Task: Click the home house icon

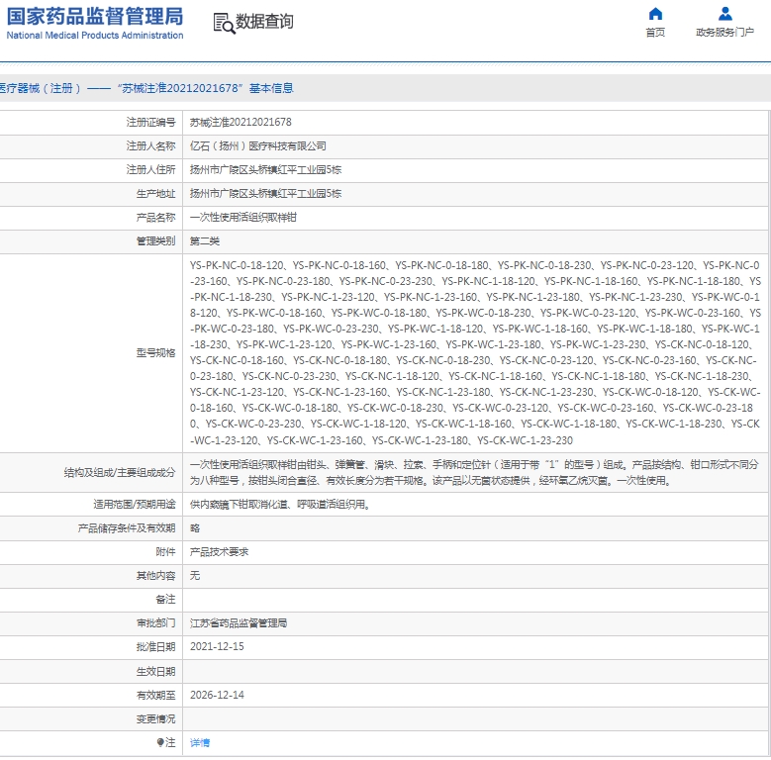Action: (655, 13)
